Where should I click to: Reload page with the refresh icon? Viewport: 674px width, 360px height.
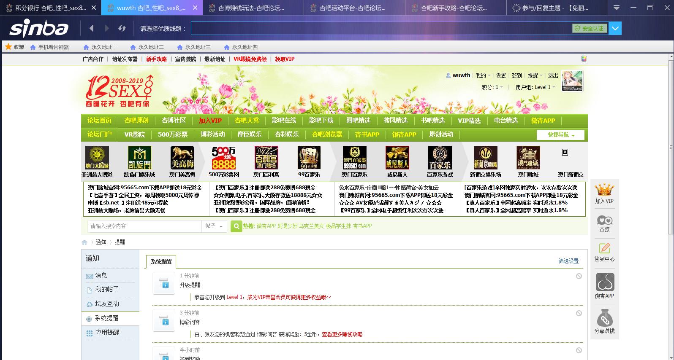(x=122, y=28)
